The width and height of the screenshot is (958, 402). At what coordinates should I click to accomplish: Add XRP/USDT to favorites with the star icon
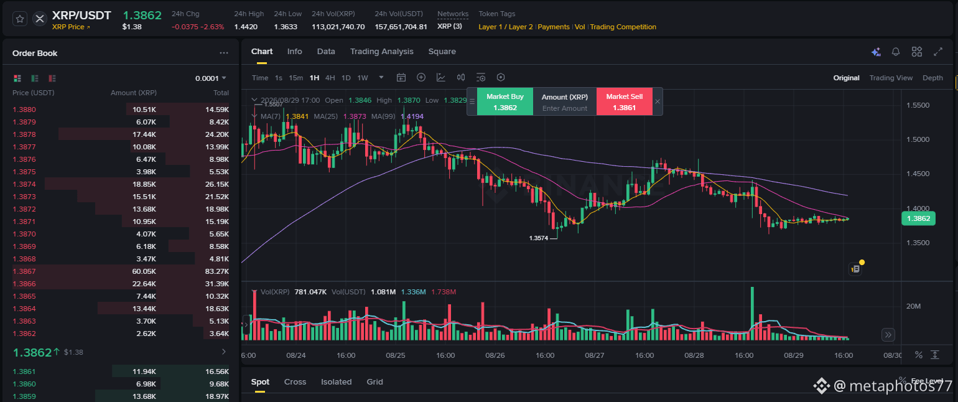21,19
